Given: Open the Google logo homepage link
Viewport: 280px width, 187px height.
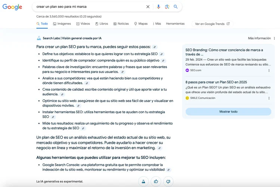Looking at the screenshot, I should click(x=12, y=7).
